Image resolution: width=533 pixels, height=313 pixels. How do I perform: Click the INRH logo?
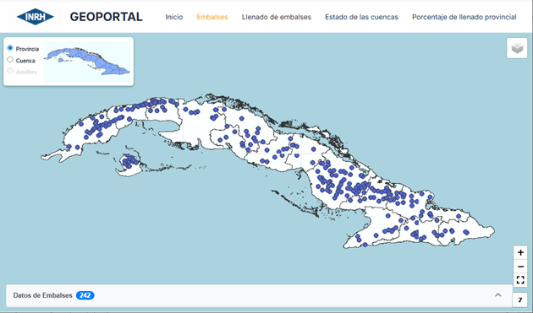[36, 17]
